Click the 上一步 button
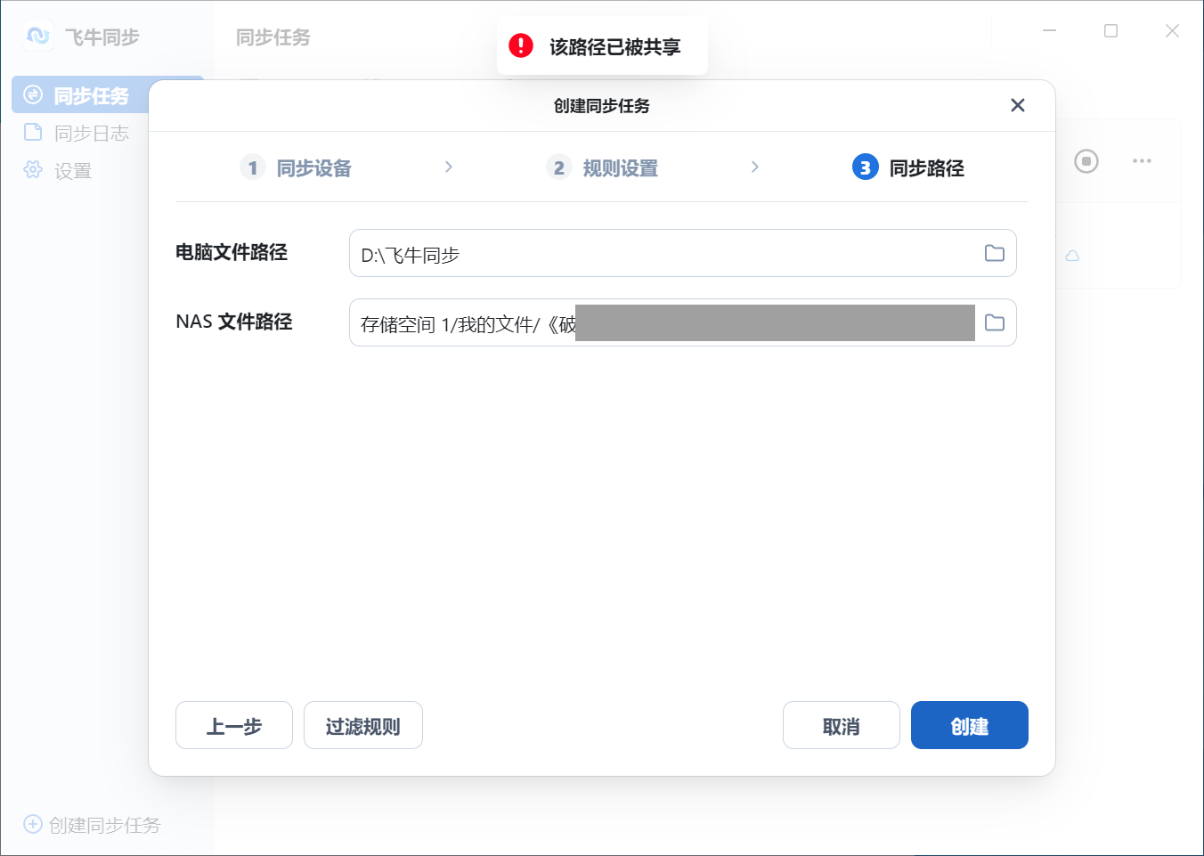The image size is (1204, 856). click(234, 725)
